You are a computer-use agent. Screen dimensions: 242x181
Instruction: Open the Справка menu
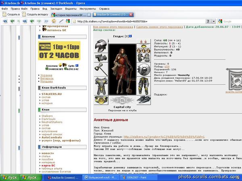pos(104,9)
